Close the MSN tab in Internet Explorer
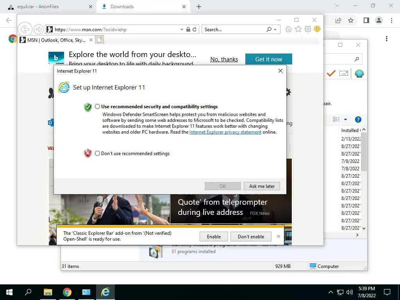 [x=91, y=40]
